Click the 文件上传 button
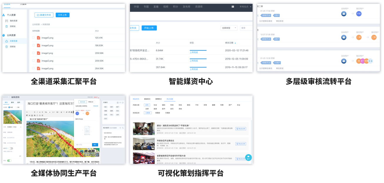Image resolution: width=384 pixels, height=183 pixels. tap(62, 15)
